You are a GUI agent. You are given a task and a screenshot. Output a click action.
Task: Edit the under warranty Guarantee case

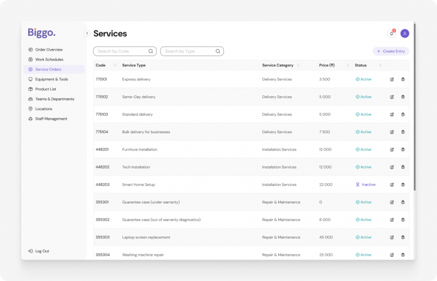[392, 202]
